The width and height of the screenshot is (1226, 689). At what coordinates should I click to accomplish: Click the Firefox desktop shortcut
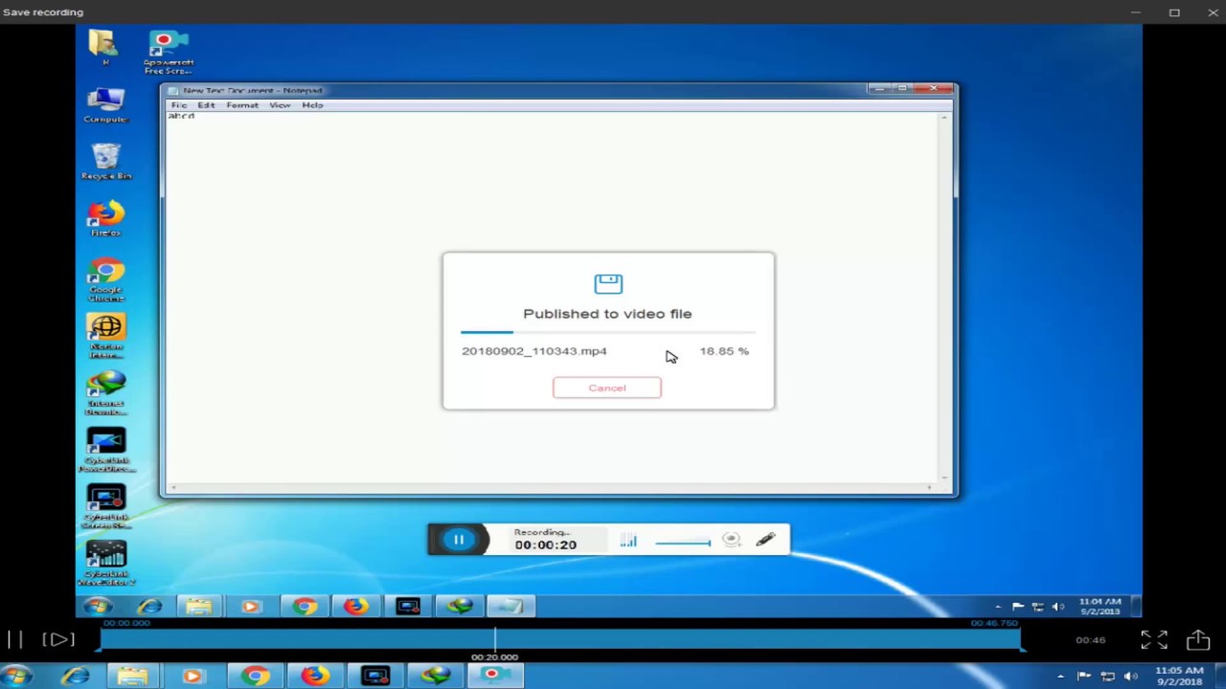[x=106, y=218]
